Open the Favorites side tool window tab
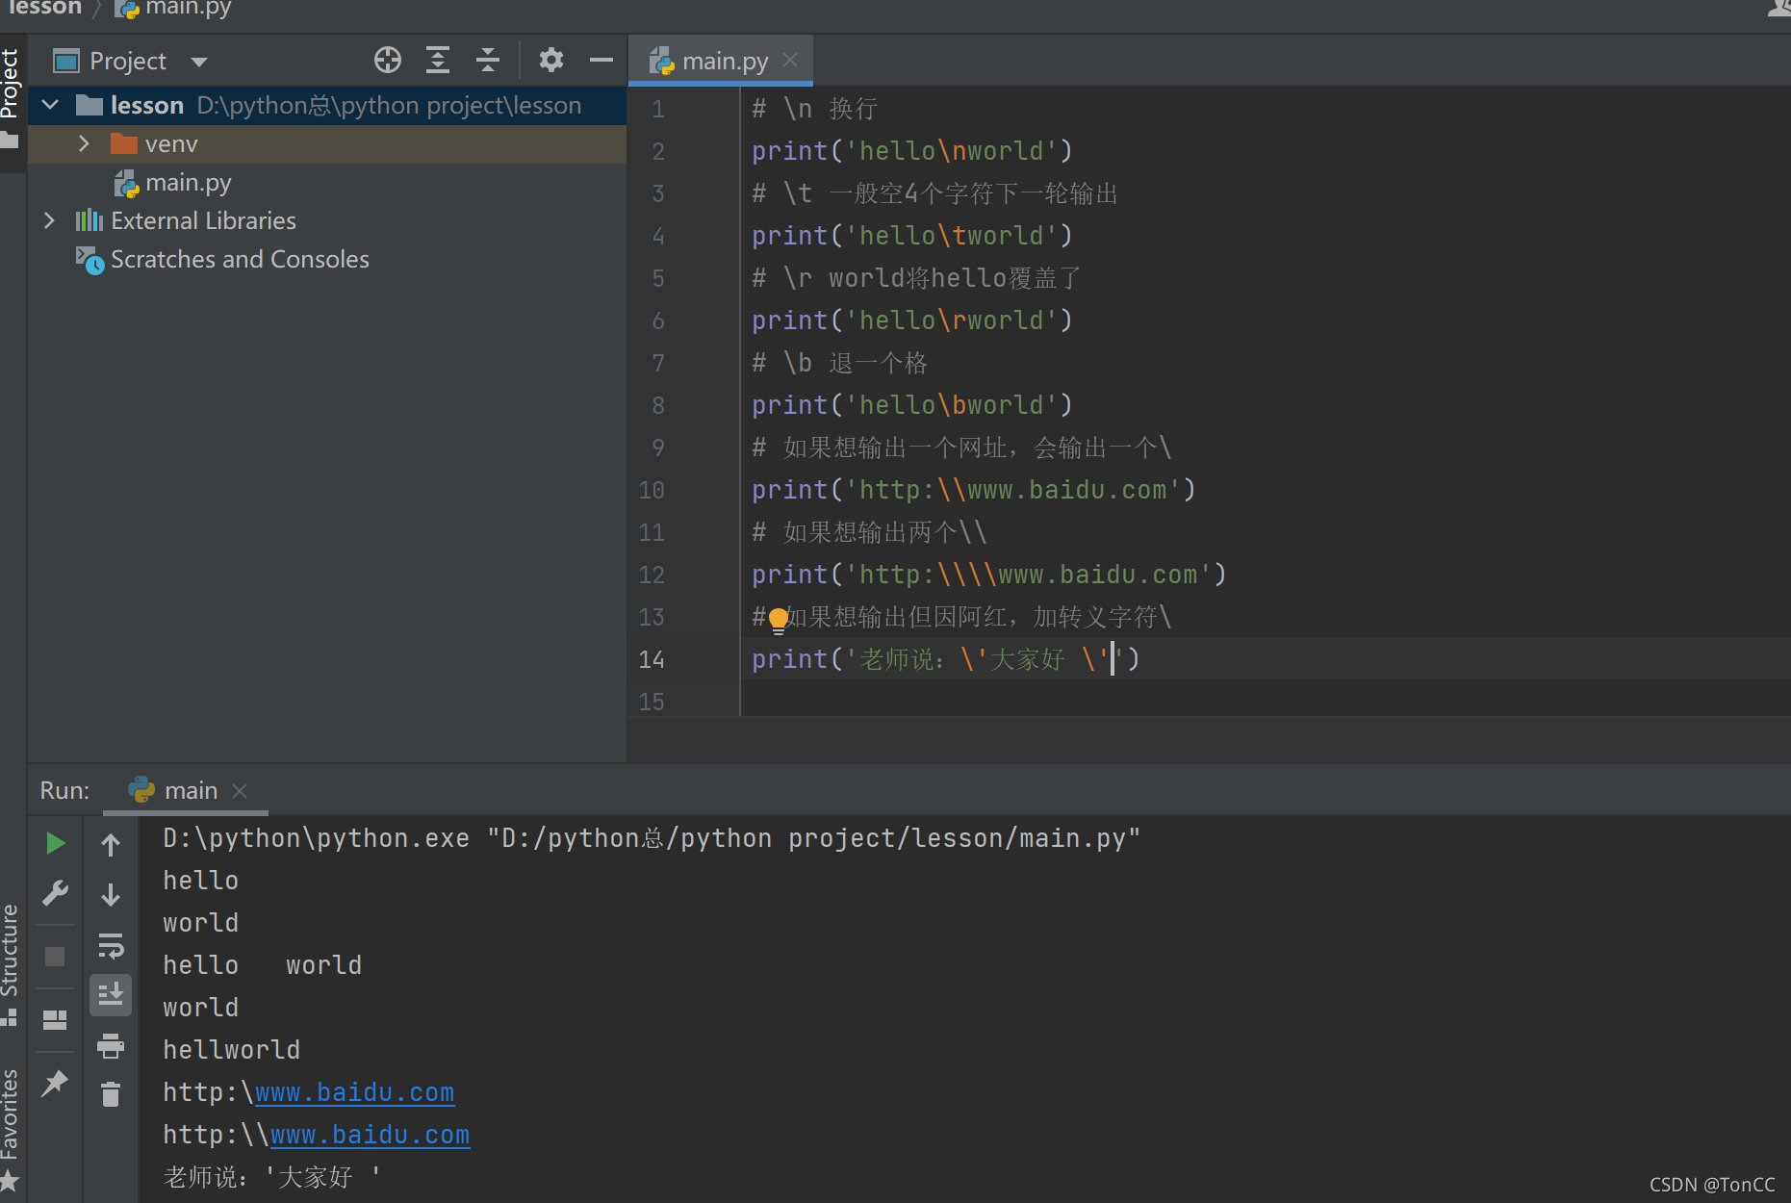Viewport: 1791px width, 1203px height. pyautogui.click(x=11, y=1128)
